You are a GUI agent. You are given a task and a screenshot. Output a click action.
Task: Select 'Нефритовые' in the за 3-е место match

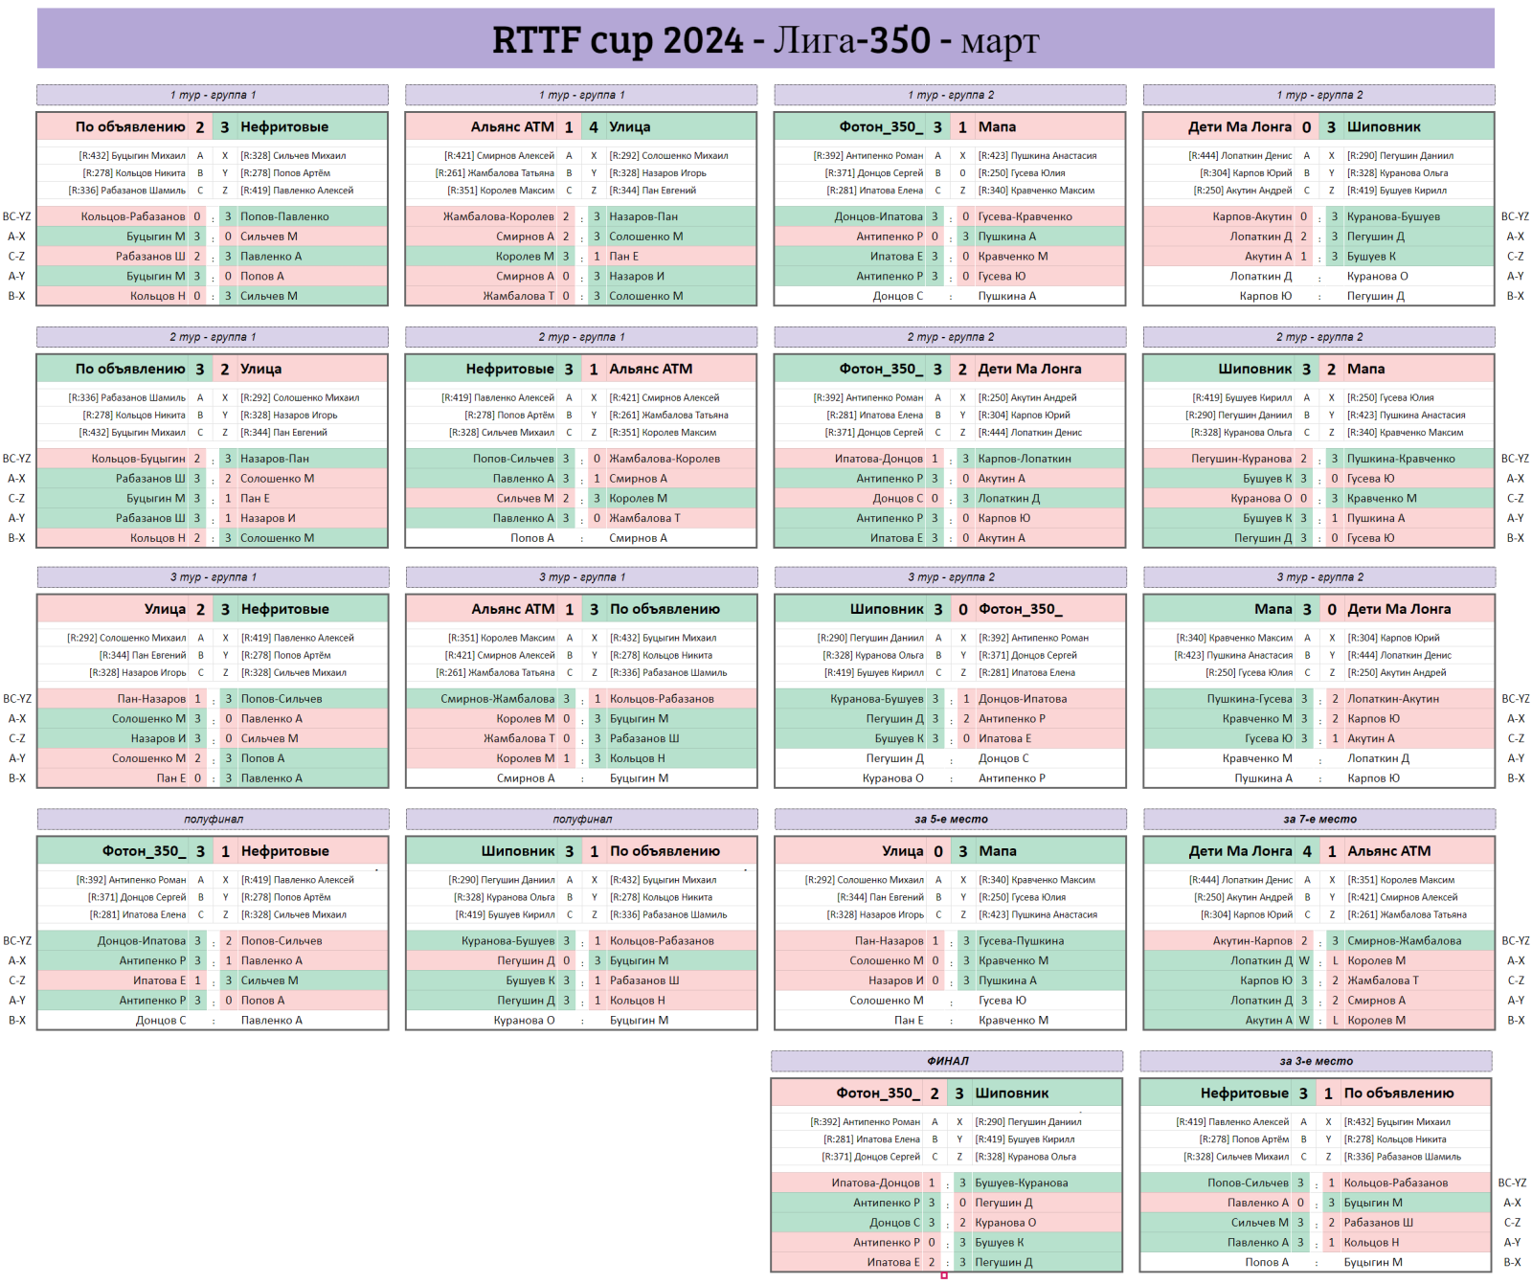(1245, 1093)
